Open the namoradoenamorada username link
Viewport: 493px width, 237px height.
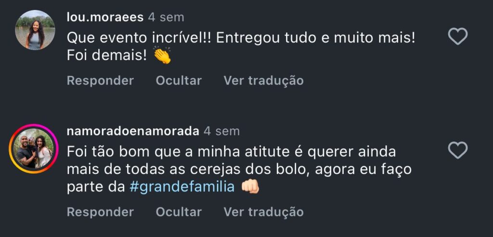pos(132,131)
